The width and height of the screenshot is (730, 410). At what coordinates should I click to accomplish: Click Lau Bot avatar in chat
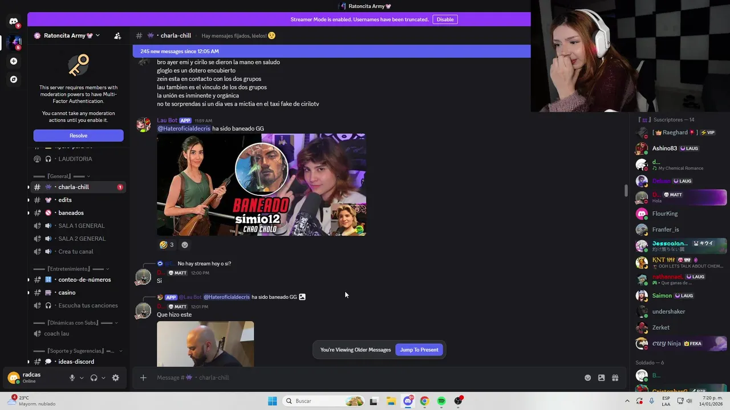[x=143, y=125]
